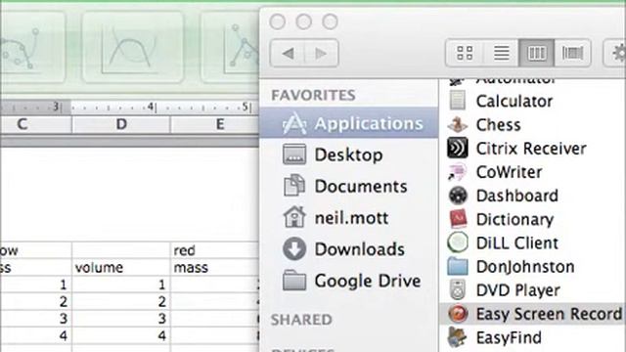The height and width of the screenshot is (352, 626).
Task: Select Dictionary in the list
Action: point(515,219)
